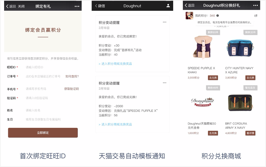Tap 去兑换 for SPEEDIE PURPLE X KHAKI

[213, 78]
